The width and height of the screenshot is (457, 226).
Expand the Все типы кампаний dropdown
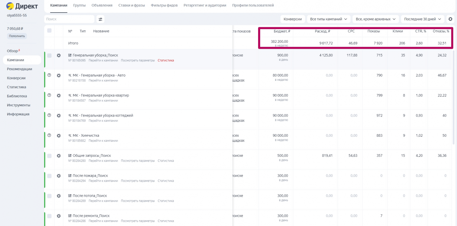click(x=328, y=19)
